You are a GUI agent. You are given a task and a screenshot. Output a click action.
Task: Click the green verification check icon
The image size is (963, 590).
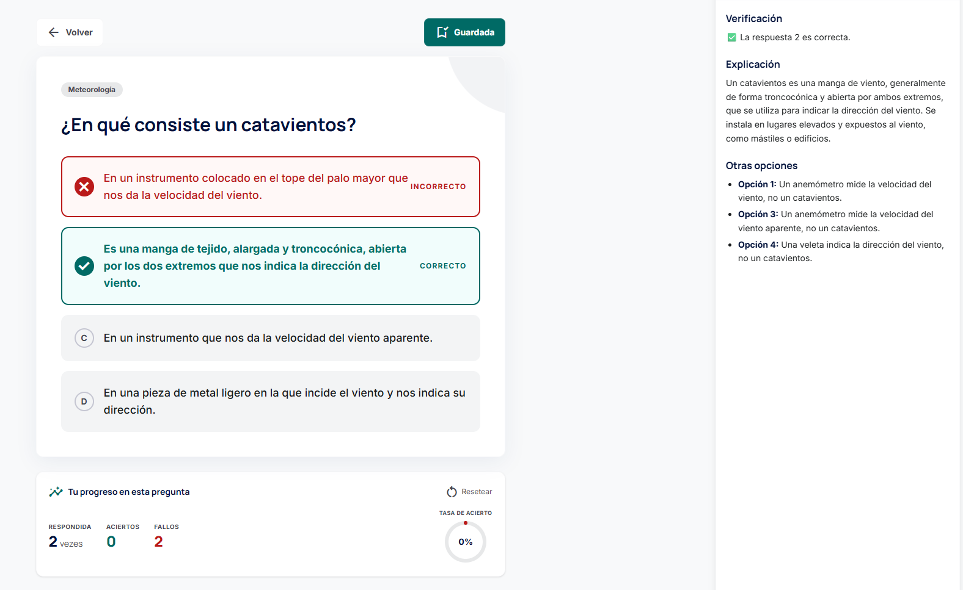pos(731,37)
